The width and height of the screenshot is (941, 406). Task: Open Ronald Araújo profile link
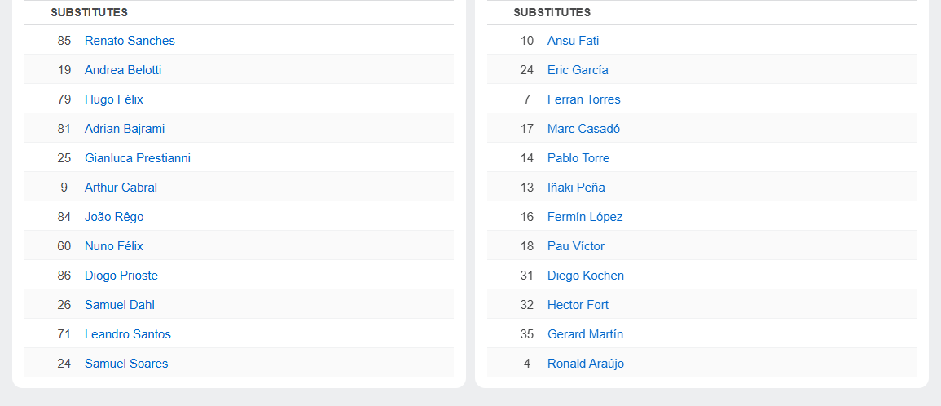(586, 364)
